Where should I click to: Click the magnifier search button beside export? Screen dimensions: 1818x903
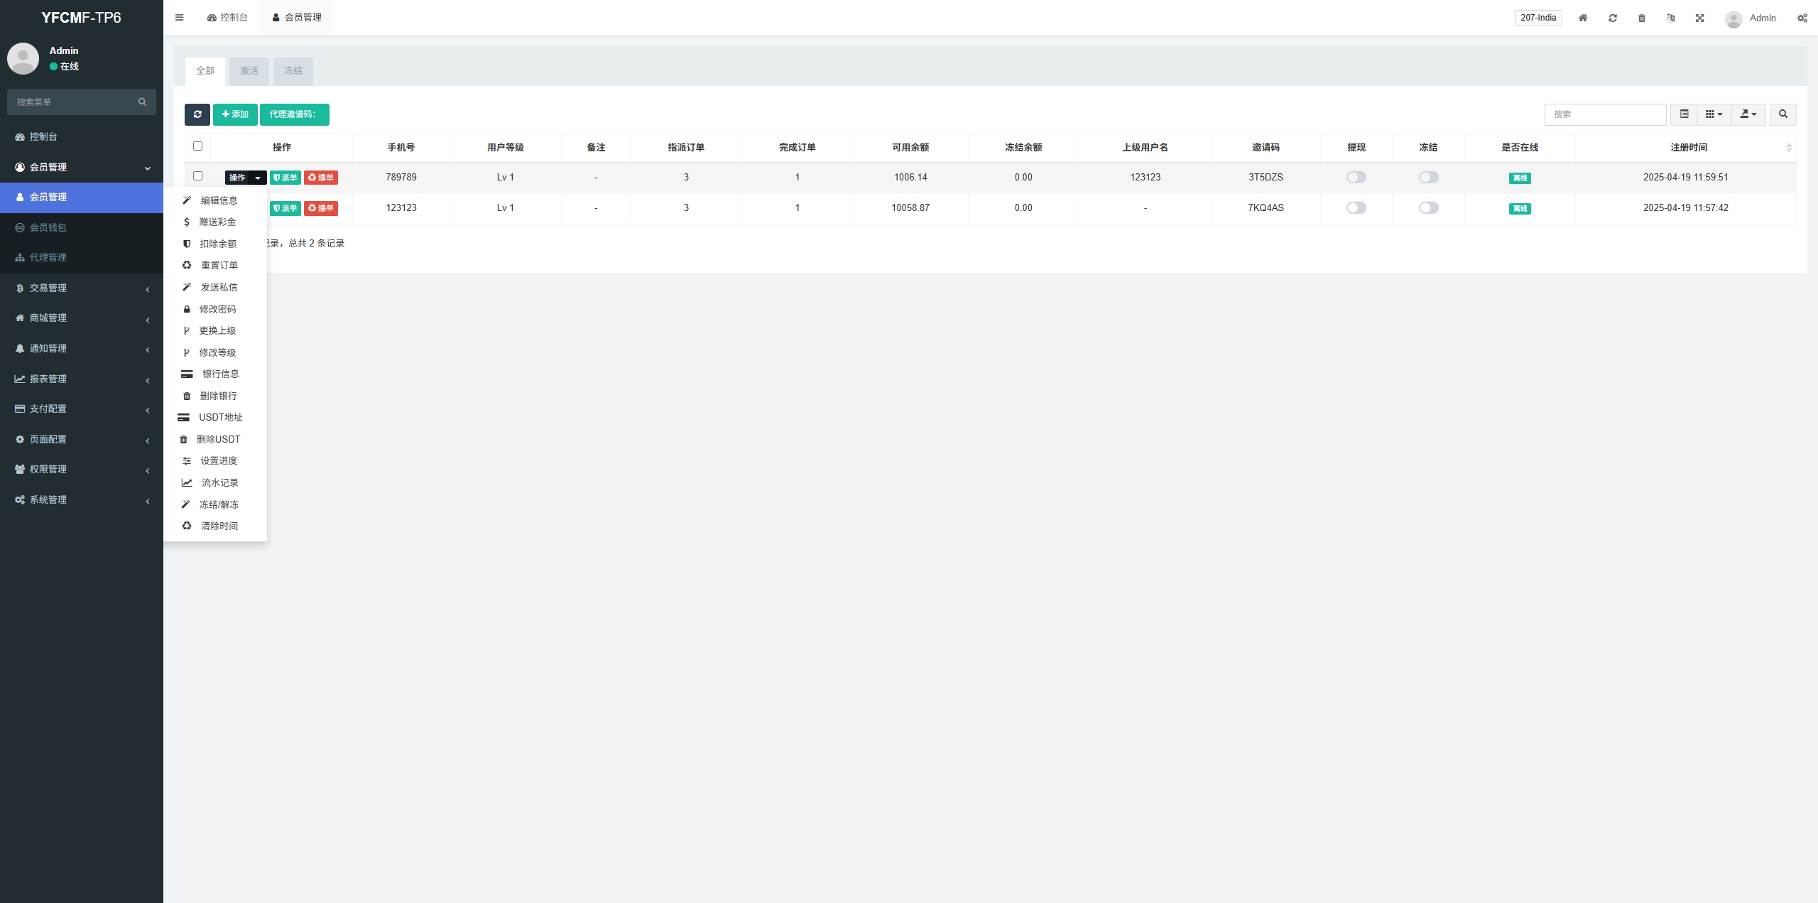[x=1783, y=114]
